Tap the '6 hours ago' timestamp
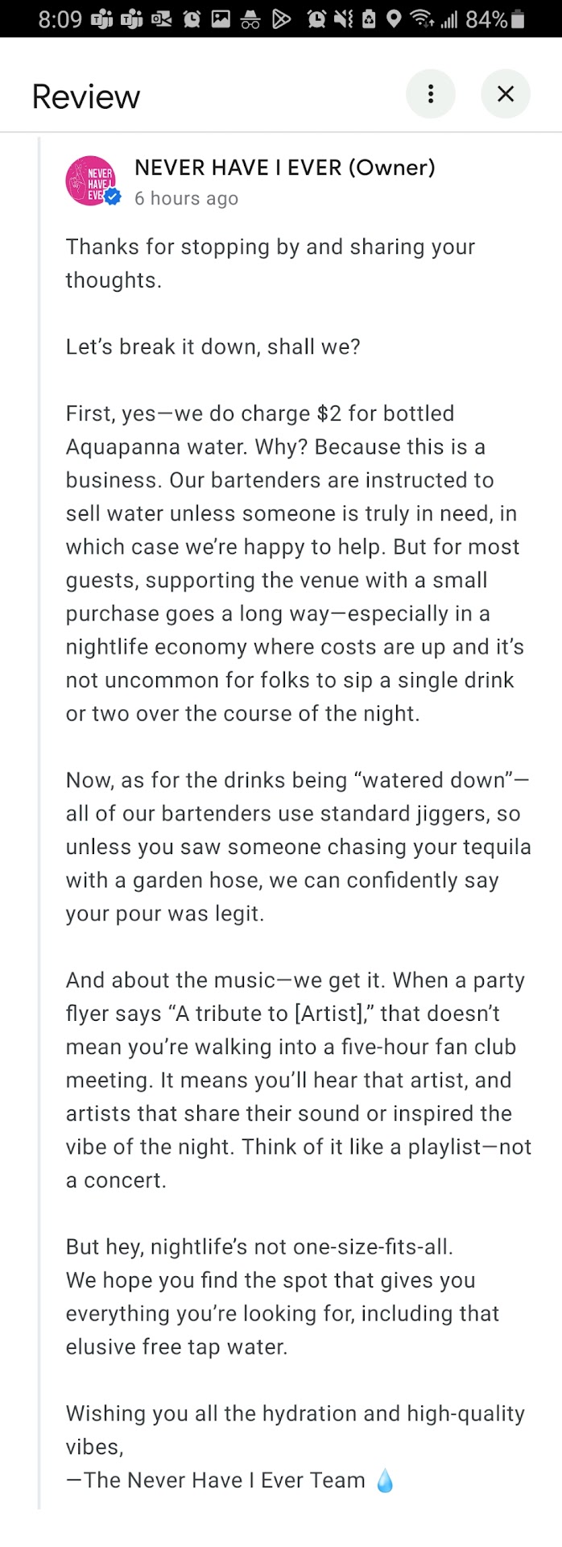The height and width of the screenshot is (1547, 562). (186, 198)
